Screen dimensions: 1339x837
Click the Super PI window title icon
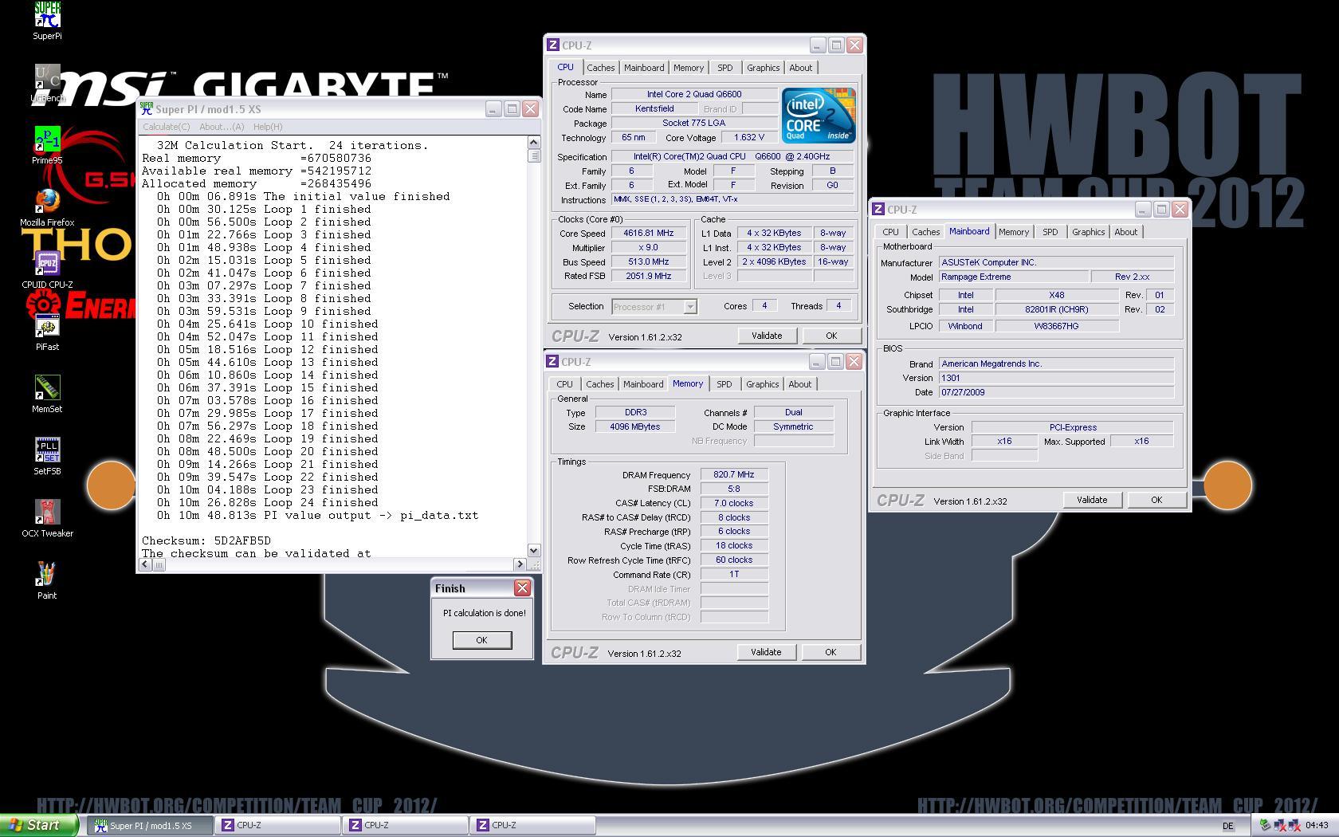coord(147,109)
